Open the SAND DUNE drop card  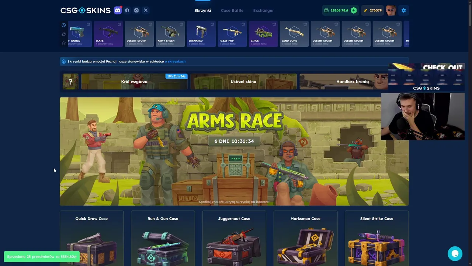pos(294,34)
